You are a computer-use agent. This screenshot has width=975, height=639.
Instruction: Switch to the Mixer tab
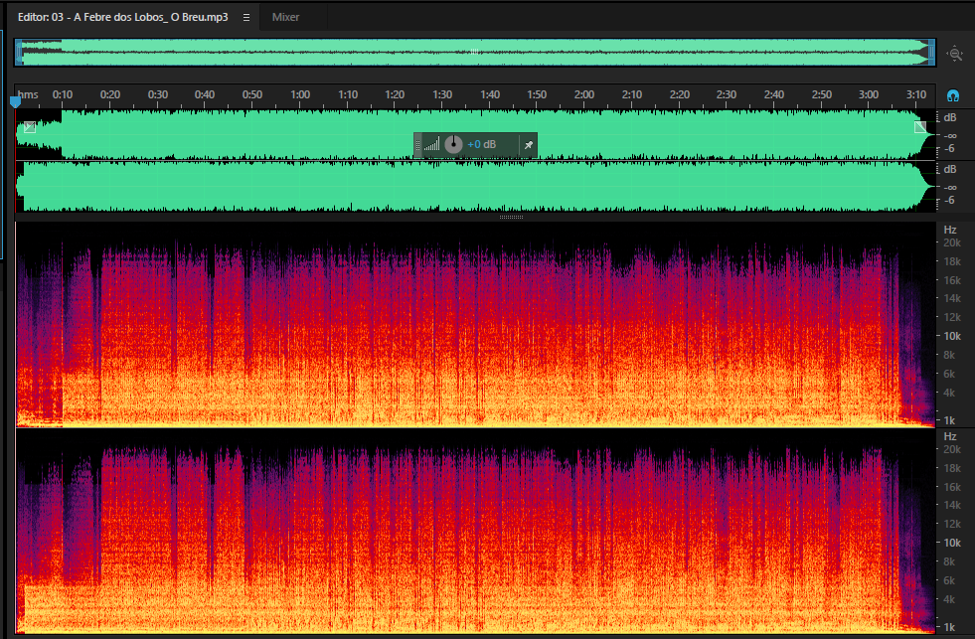tap(285, 18)
